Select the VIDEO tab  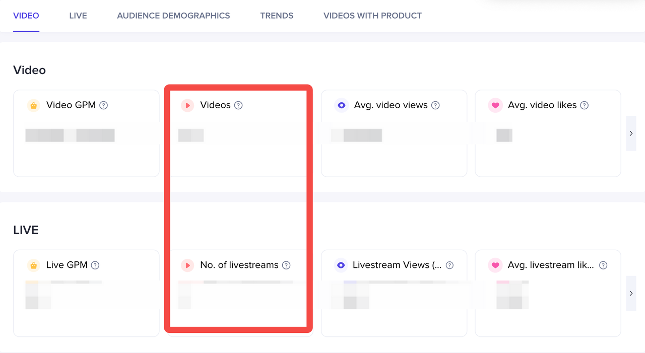pyautogui.click(x=26, y=16)
